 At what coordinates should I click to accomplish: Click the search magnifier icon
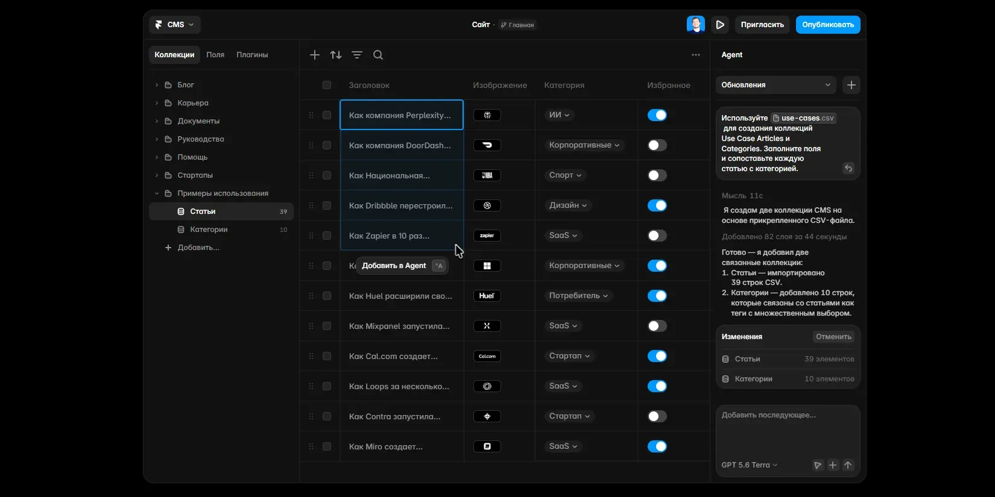378,55
